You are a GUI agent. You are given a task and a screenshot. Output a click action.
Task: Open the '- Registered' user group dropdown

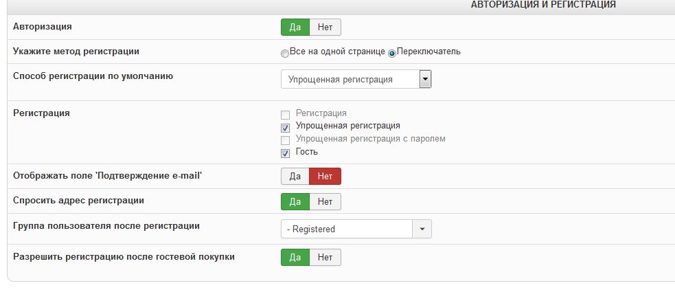(356, 229)
